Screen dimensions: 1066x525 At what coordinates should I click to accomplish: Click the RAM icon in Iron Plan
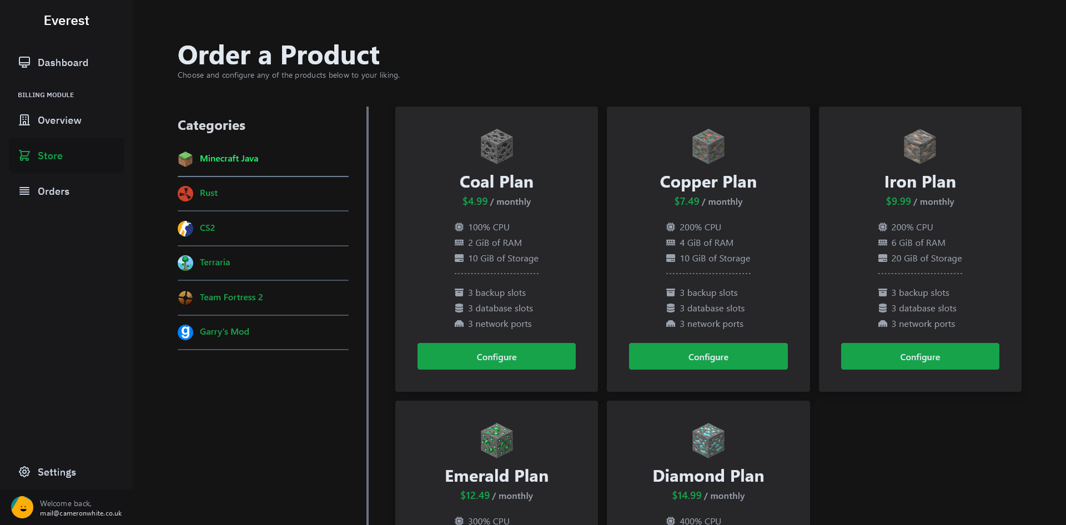click(883, 243)
